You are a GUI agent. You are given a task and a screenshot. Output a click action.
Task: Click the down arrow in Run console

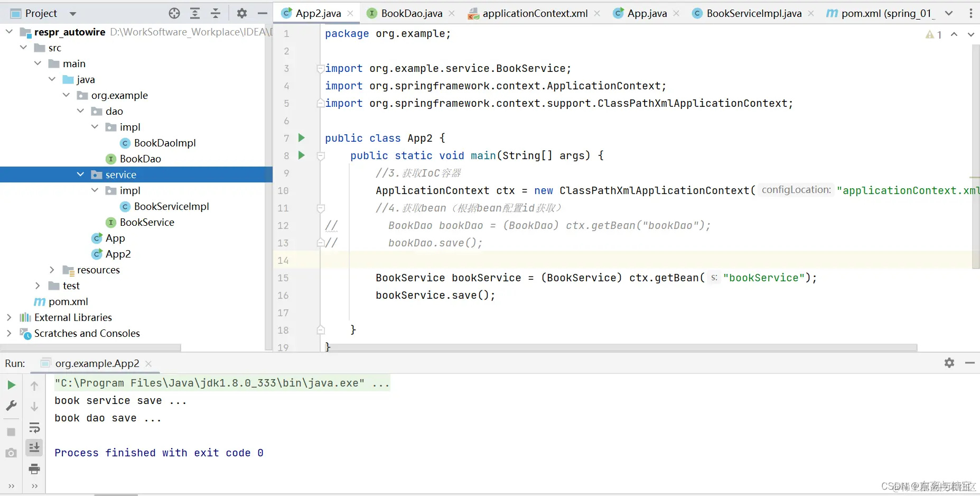click(x=34, y=407)
